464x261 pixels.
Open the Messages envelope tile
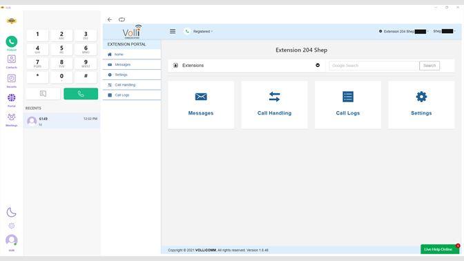201,105
